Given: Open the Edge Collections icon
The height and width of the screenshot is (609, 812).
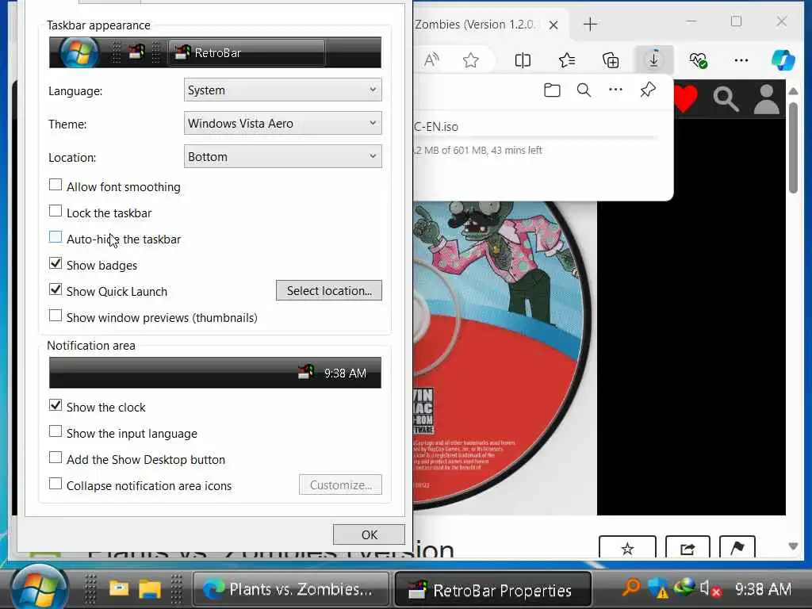Looking at the screenshot, I should (x=611, y=60).
